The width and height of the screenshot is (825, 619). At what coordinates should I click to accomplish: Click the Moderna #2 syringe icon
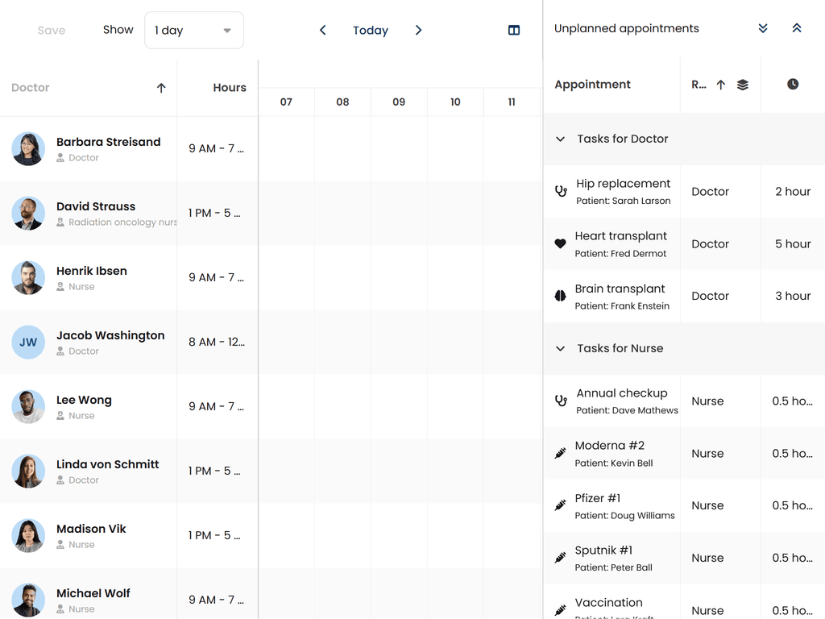(561, 453)
